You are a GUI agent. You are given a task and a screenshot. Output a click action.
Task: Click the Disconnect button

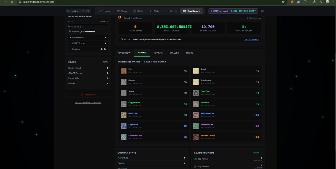(88, 95)
